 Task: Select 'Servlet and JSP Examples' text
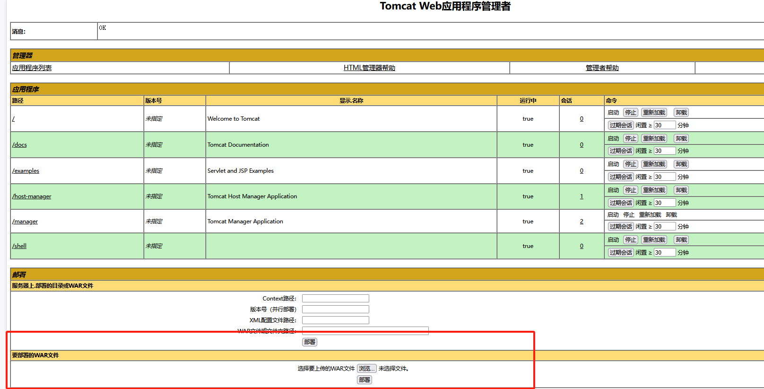pos(240,171)
